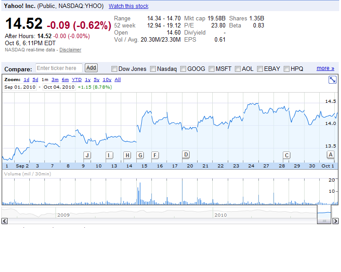
Task: Expand the chart to full size
Action: coord(332,80)
